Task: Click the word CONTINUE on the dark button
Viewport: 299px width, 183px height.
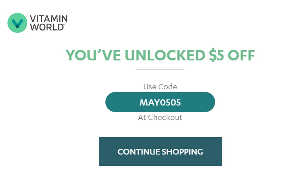Action: (139, 152)
